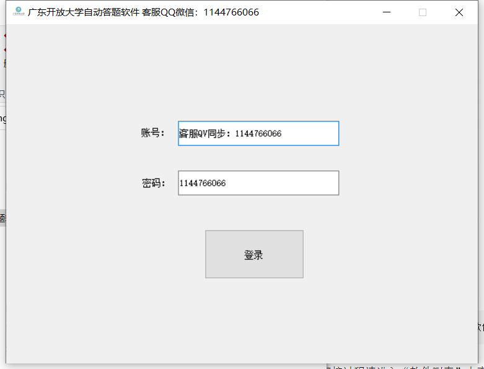Screen dimensions: 484x369
Task: Close the 广东开放大学自动答题软件 window
Action: (x=459, y=12)
